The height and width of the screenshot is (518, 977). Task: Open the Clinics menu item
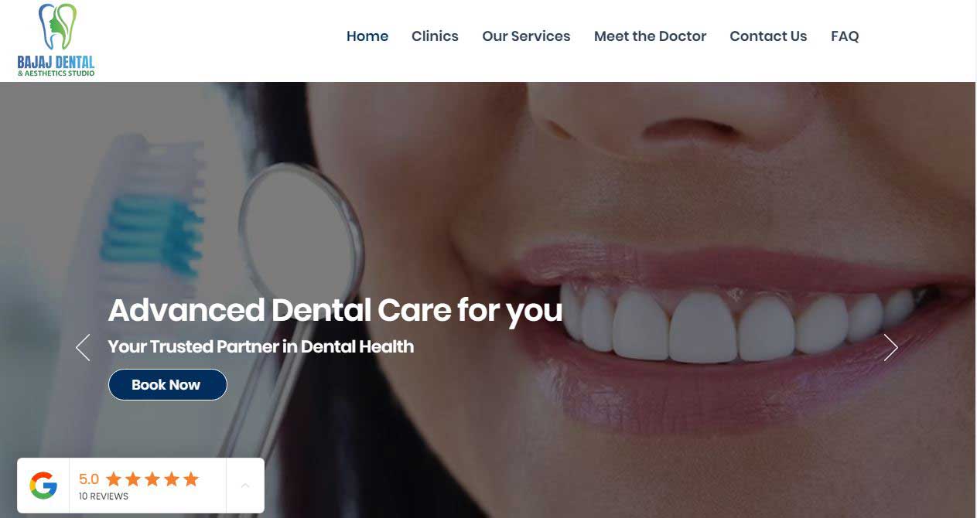click(x=435, y=36)
